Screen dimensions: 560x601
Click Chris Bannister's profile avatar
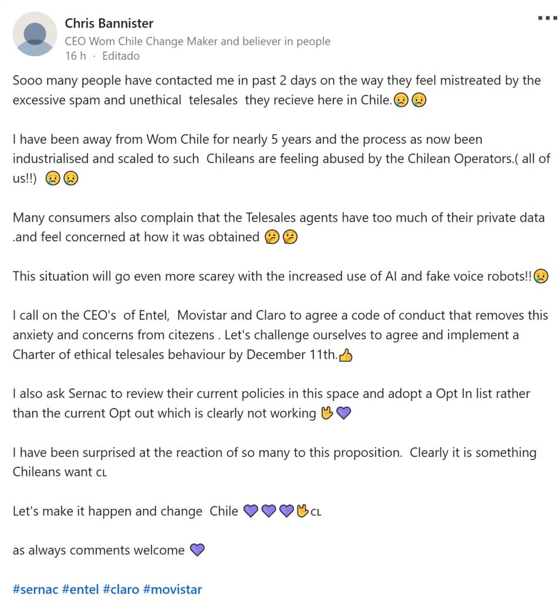tap(36, 35)
